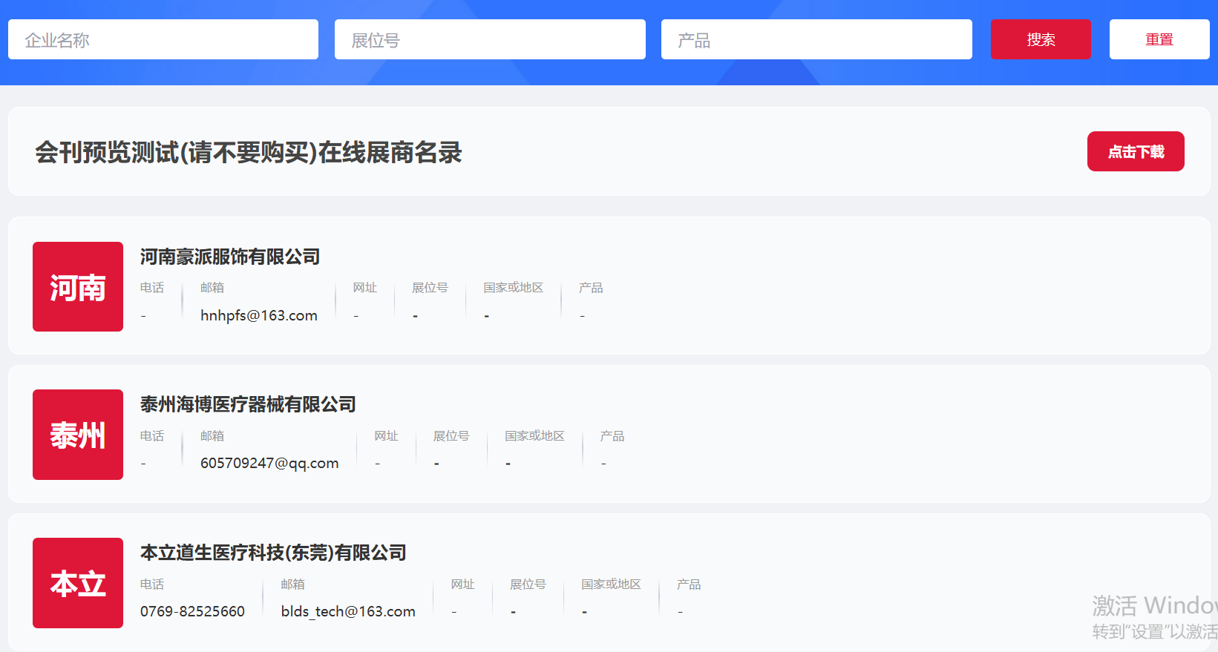Click 国家或地区 label in 河南豪派 card
This screenshot has width=1218, height=652.
(513, 288)
